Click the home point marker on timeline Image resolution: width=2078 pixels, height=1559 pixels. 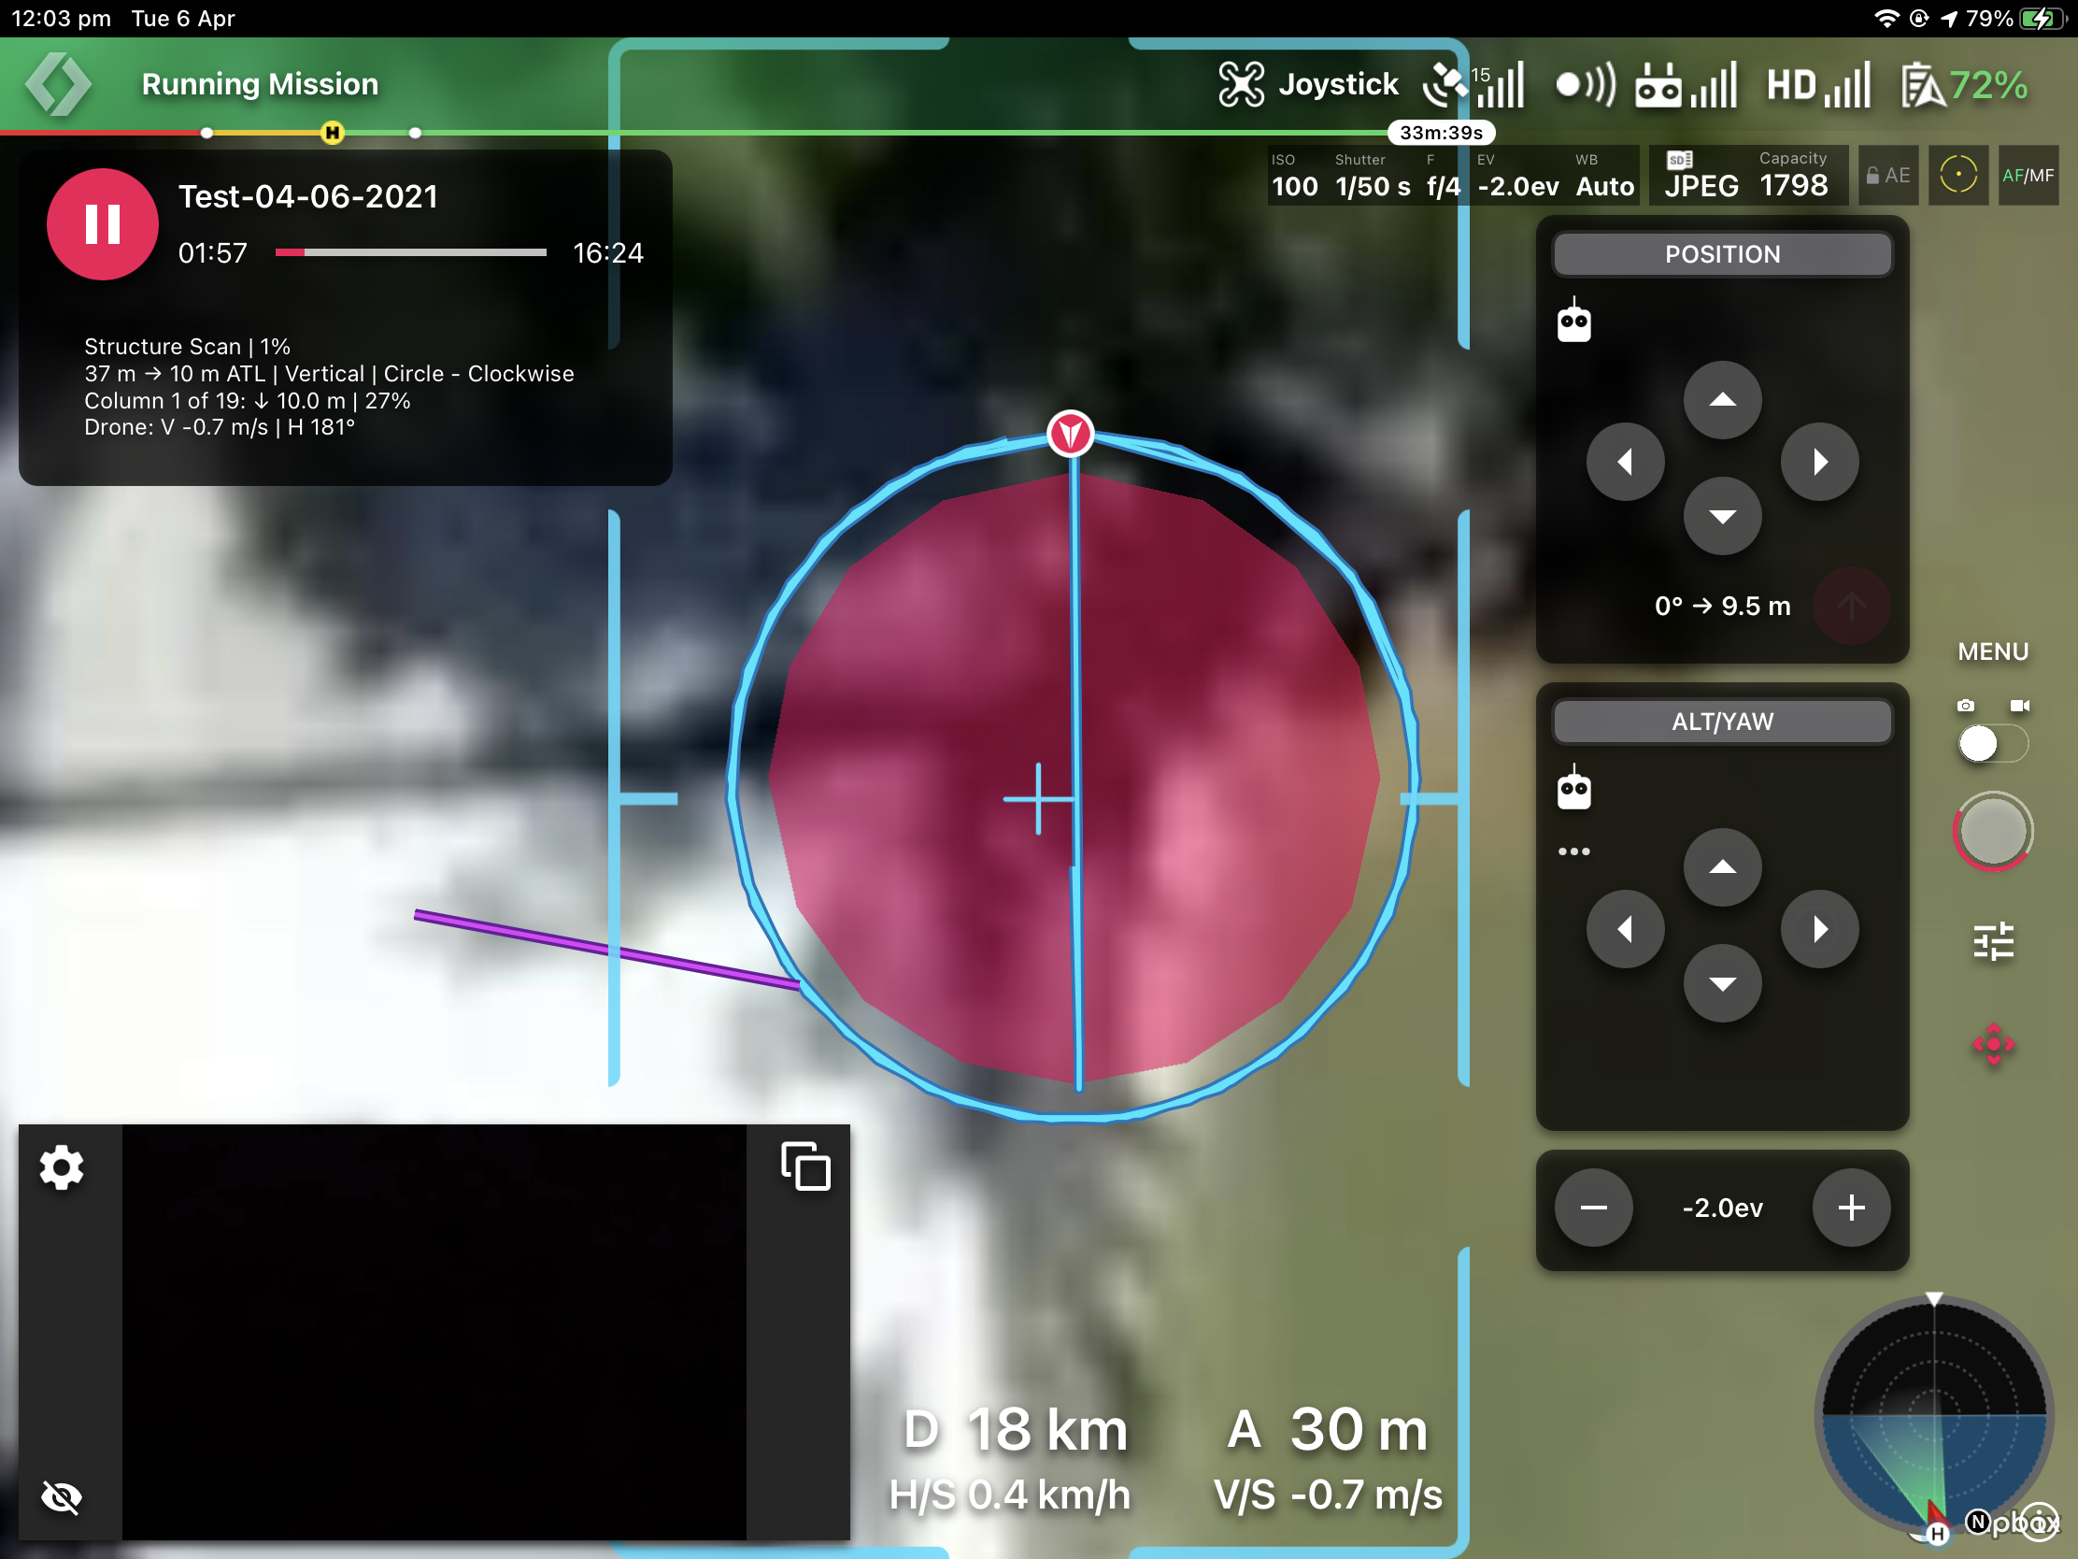(333, 133)
